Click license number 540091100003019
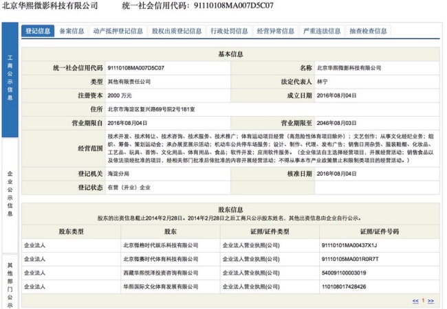 (x=344, y=273)
